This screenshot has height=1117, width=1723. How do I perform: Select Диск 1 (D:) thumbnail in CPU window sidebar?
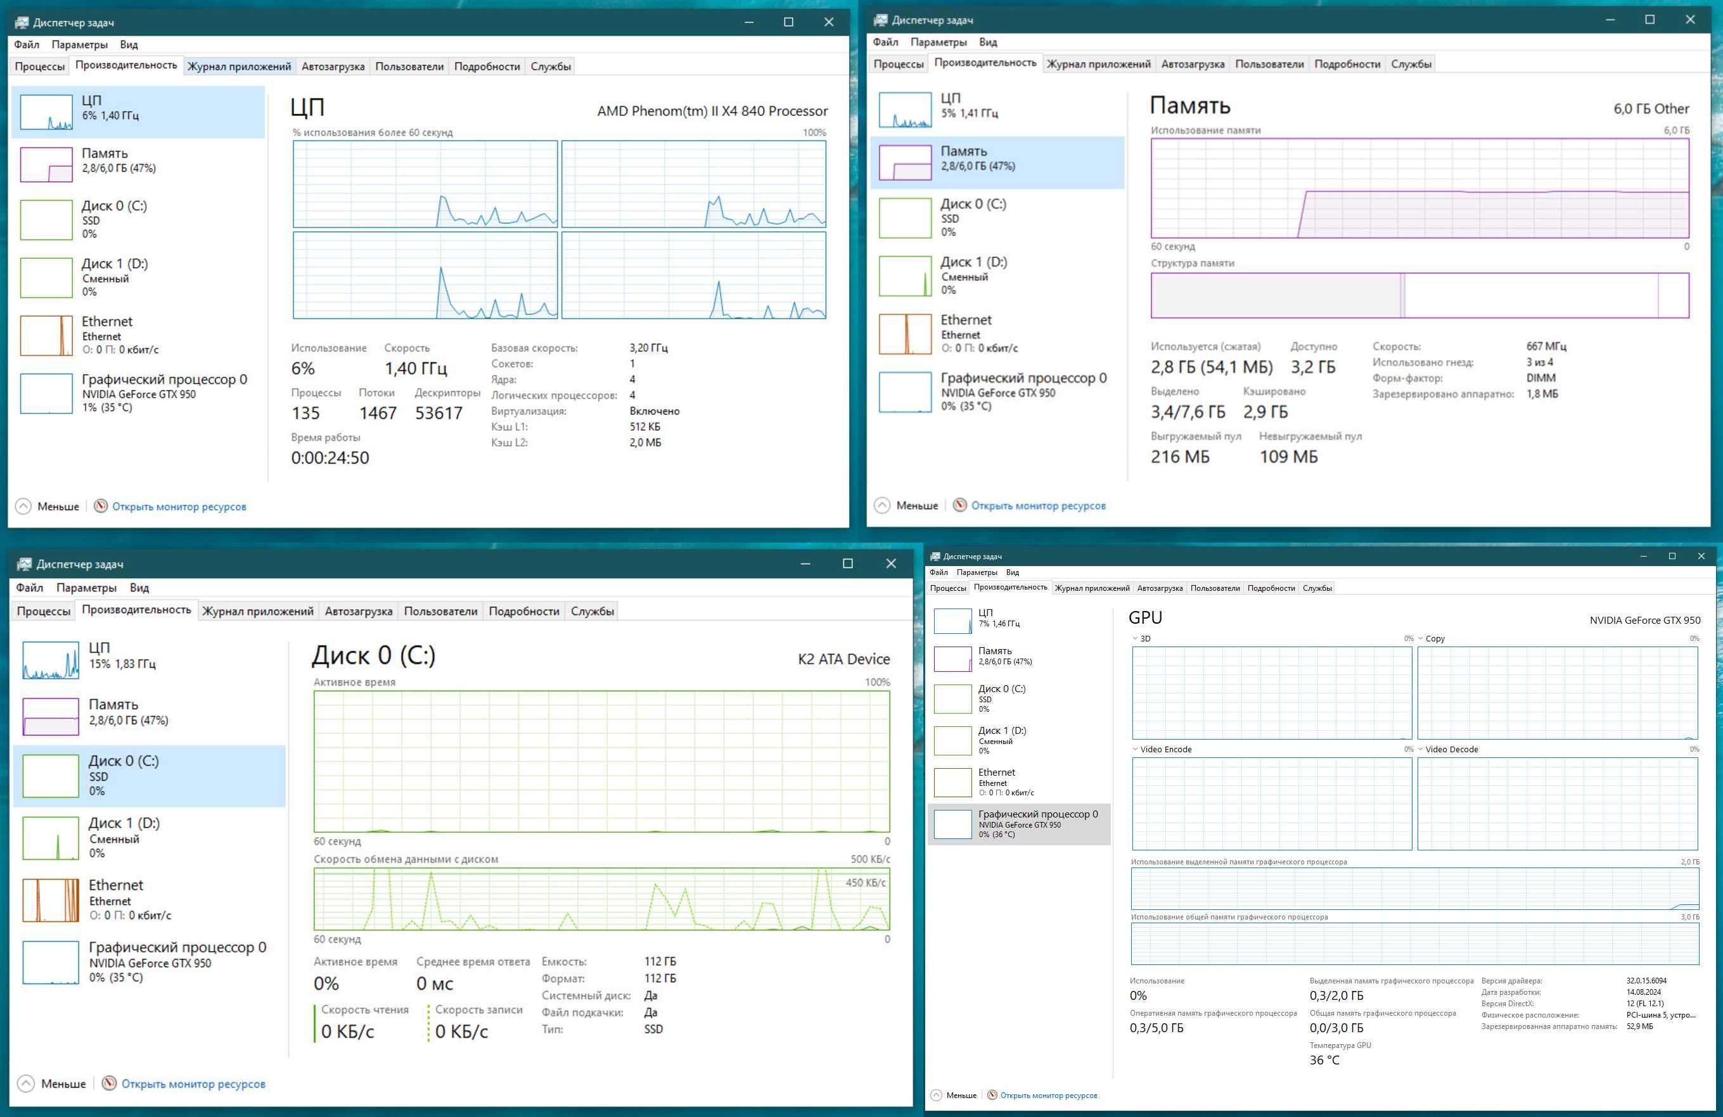[46, 277]
